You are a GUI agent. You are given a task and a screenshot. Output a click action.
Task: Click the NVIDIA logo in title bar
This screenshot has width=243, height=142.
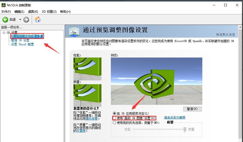4,5
